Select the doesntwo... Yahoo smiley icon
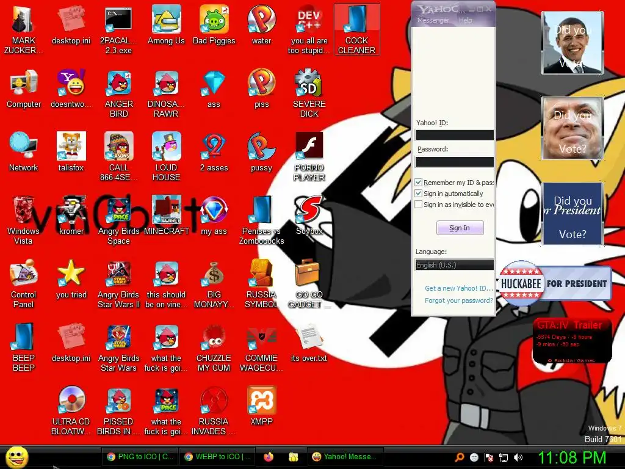This screenshot has height=469, width=625. pyautogui.click(x=71, y=89)
